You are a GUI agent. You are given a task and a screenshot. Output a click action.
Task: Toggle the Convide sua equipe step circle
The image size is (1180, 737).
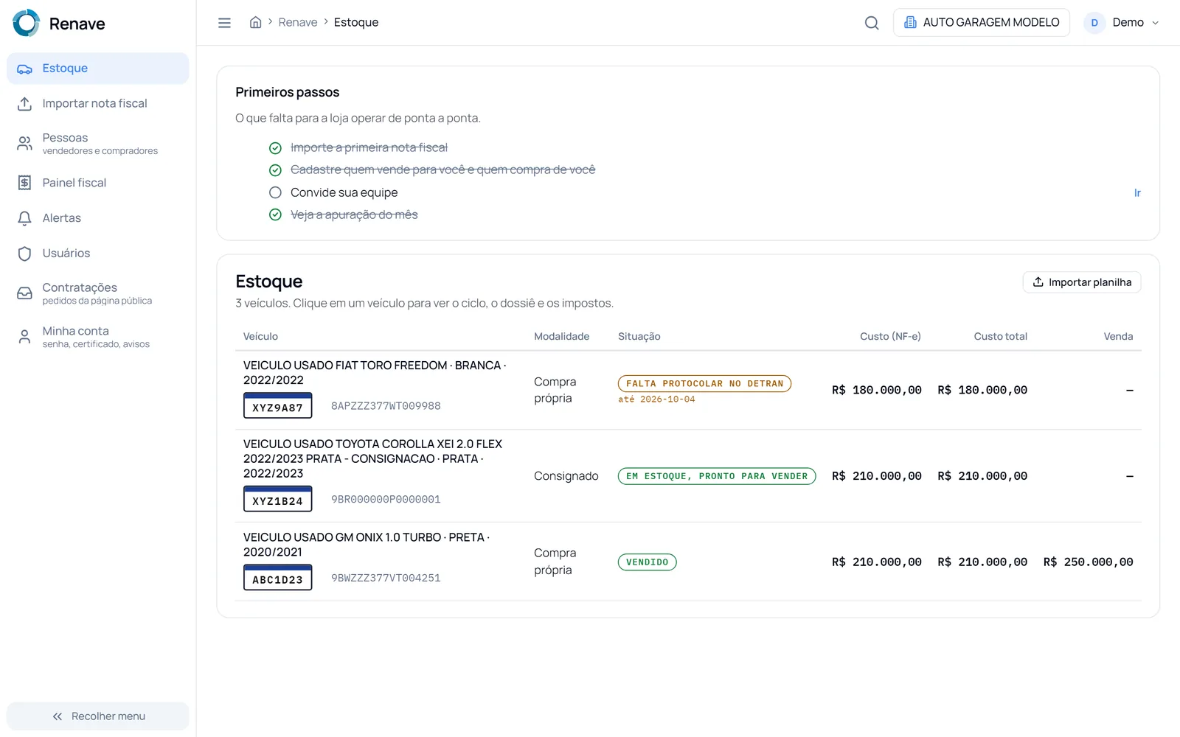[x=275, y=192]
